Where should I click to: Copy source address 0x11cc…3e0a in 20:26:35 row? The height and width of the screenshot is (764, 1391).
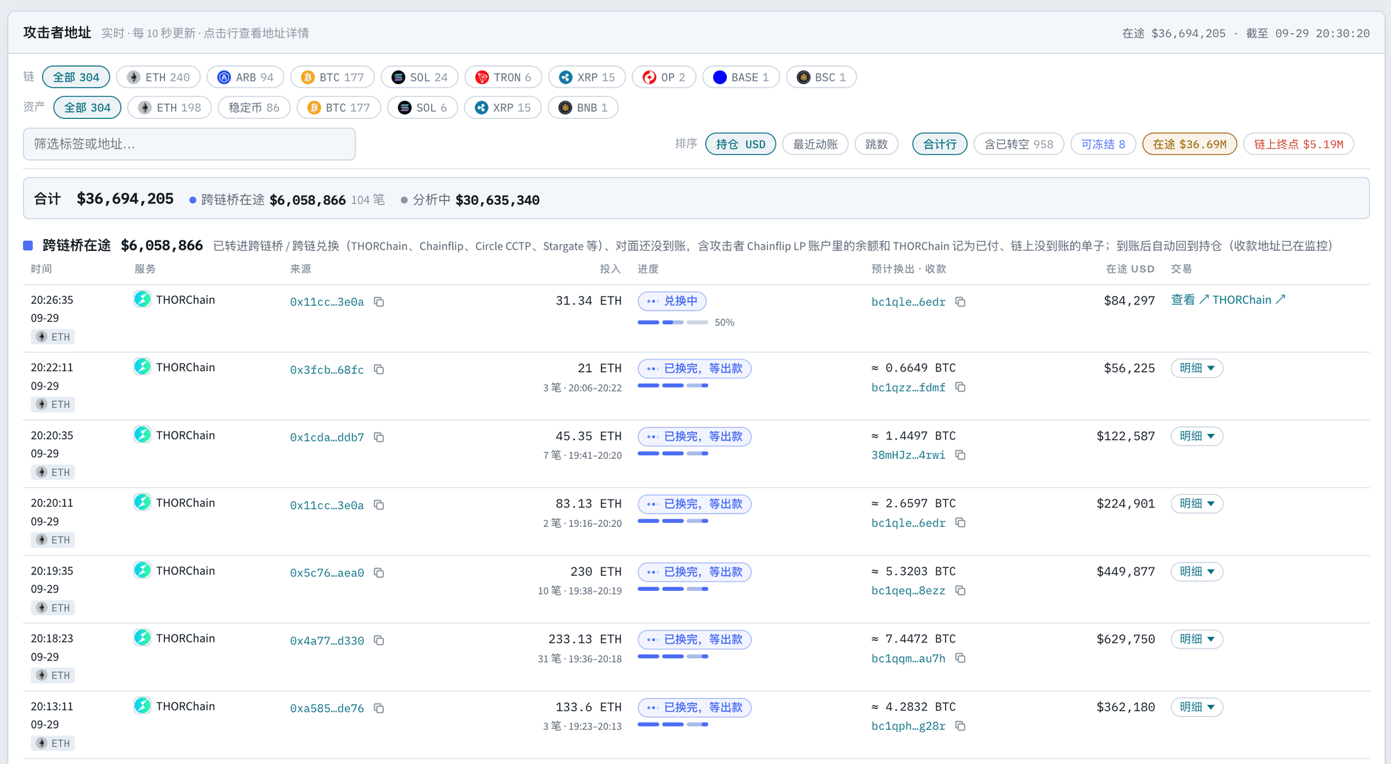(x=379, y=302)
